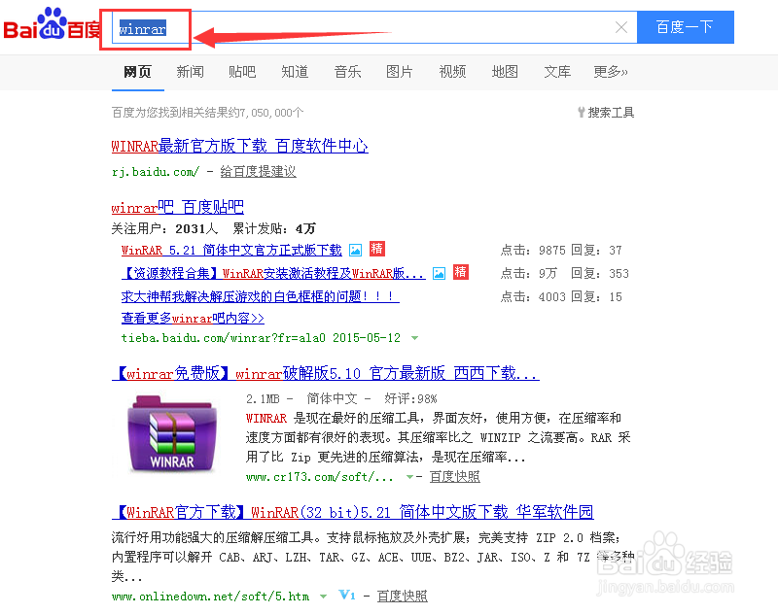Select the 网页 tab
The height and width of the screenshot is (614, 778).
tap(137, 72)
